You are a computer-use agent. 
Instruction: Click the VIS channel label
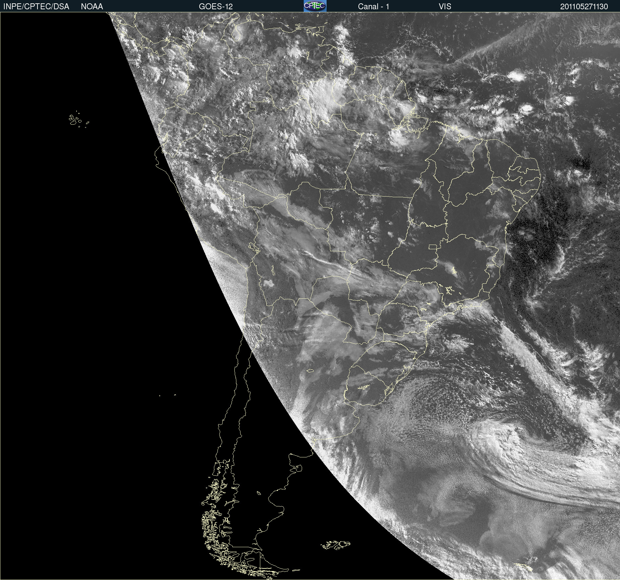tap(445, 7)
